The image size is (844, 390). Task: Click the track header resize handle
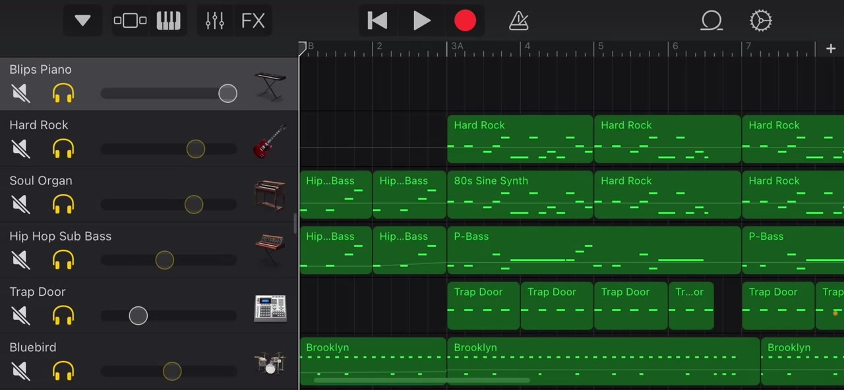pos(295,223)
